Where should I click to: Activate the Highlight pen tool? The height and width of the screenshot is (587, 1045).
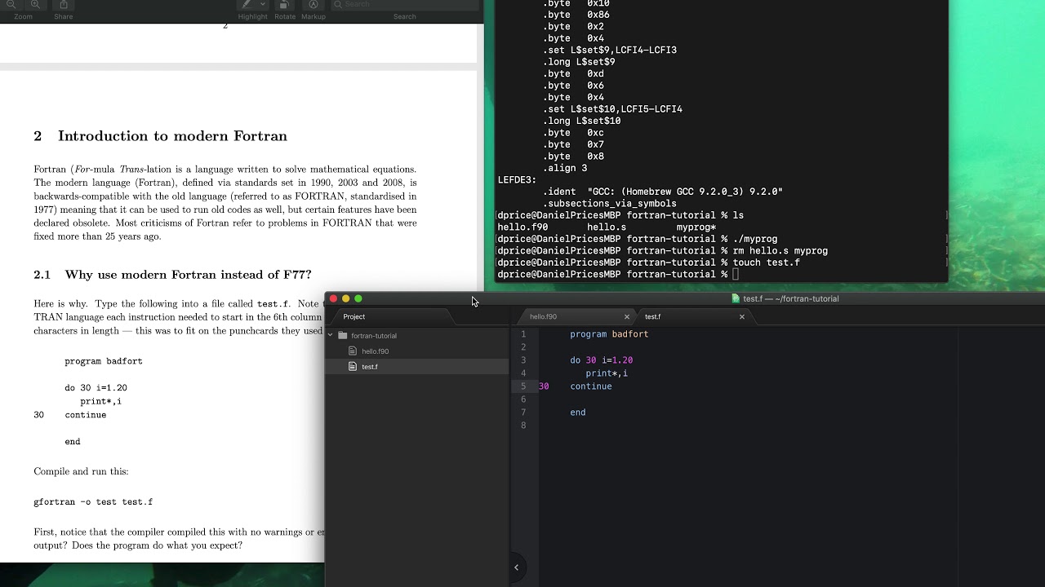coord(247,4)
